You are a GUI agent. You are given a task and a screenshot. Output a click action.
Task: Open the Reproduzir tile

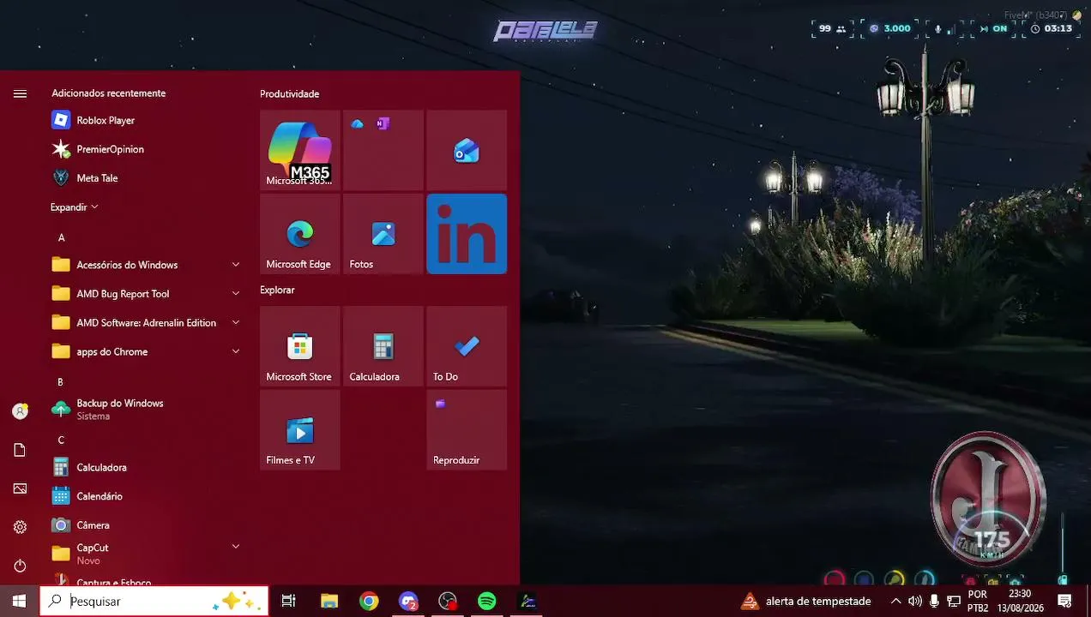pos(467,430)
